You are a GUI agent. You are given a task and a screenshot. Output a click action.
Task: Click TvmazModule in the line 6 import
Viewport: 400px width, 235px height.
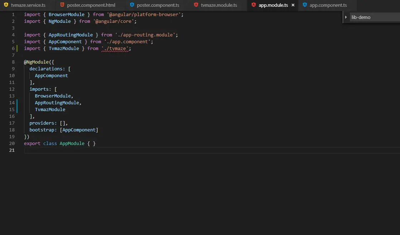[64, 48]
